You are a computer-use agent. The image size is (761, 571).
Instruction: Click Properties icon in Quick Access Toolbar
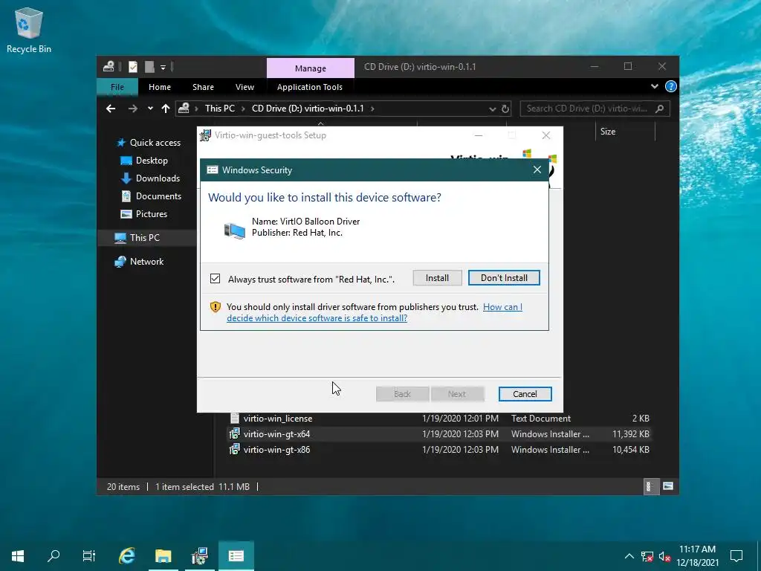point(133,66)
